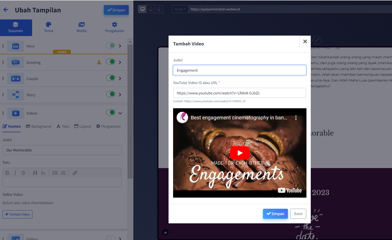
Task: Click the drag handle of Greeting row
Action: [3, 62]
